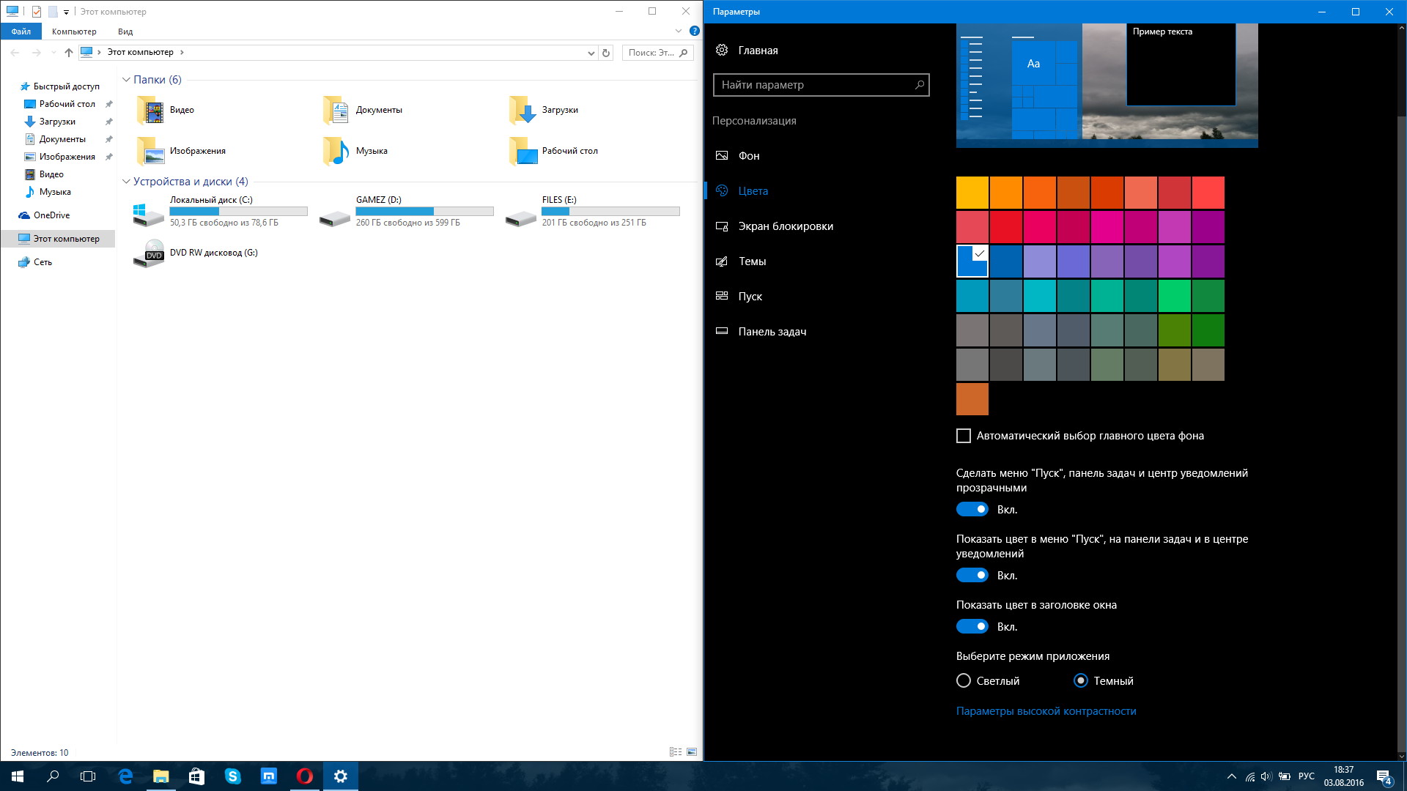Viewport: 1407px width, 791px height.
Task: Open DVD RW drive G:
Action: point(149,253)
